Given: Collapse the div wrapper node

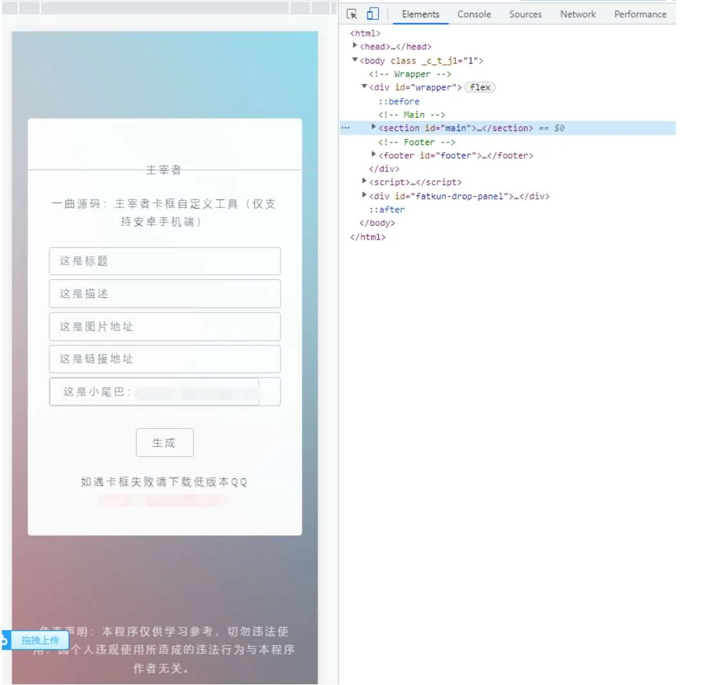Looking at the screenshot, I should point(365,87).
